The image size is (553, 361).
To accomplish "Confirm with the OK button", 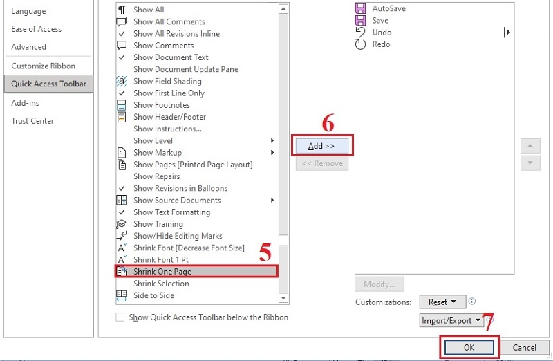I will pyautogui.click(x=469, y=348).
